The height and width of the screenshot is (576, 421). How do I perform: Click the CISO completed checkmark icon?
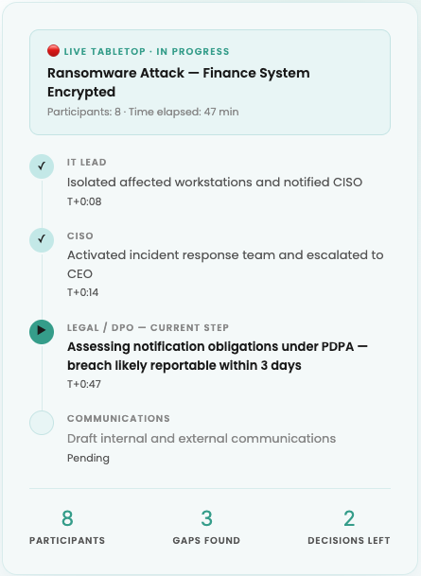click(42, 240)
